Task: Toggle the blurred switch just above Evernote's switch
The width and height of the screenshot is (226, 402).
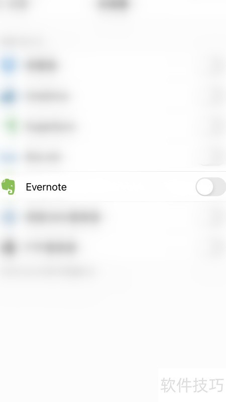Action: 211,157
